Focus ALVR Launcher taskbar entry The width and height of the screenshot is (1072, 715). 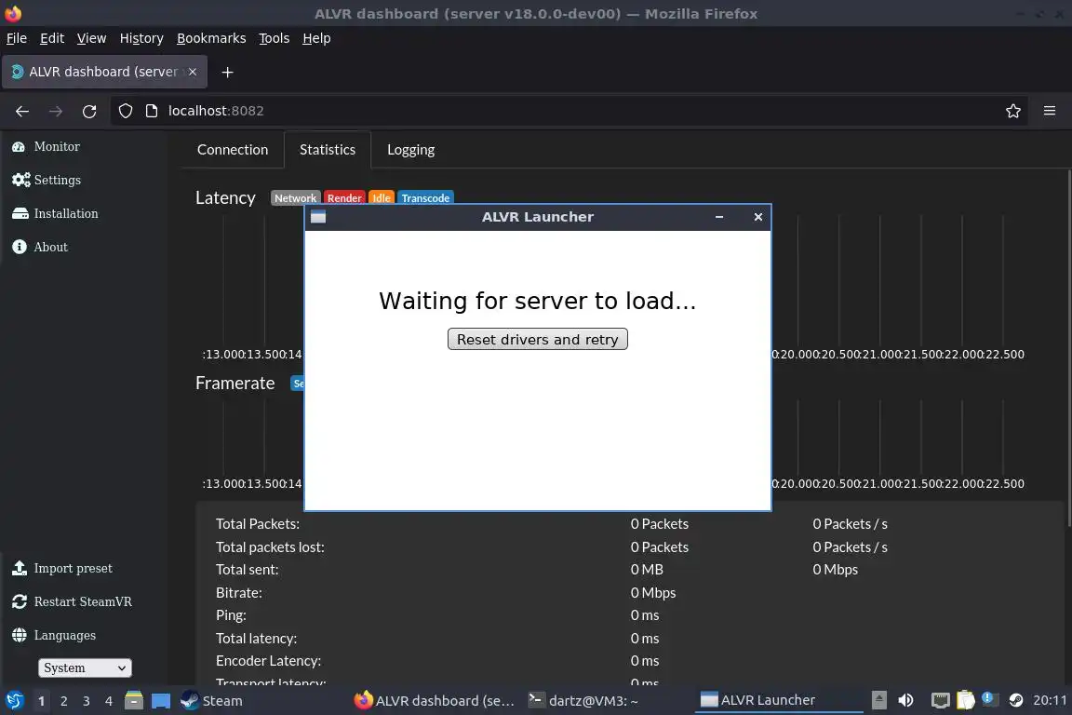point(779,701)
